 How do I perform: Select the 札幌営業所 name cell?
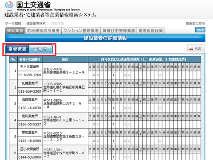pyautogui.click(x=30, y=83)
